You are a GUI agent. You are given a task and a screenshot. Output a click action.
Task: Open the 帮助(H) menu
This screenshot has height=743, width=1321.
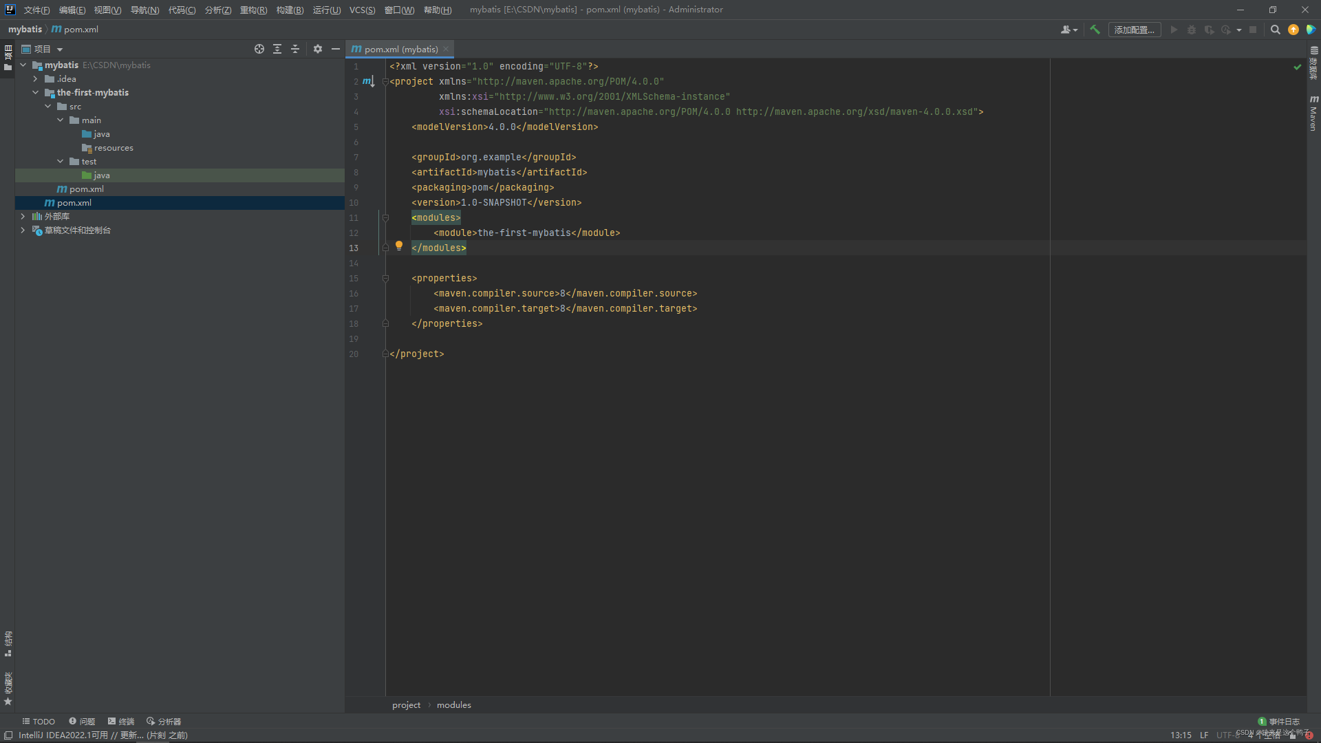438,10
